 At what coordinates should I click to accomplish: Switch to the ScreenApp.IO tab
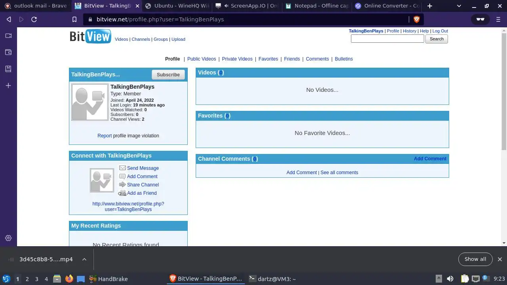tap(247, 6)
